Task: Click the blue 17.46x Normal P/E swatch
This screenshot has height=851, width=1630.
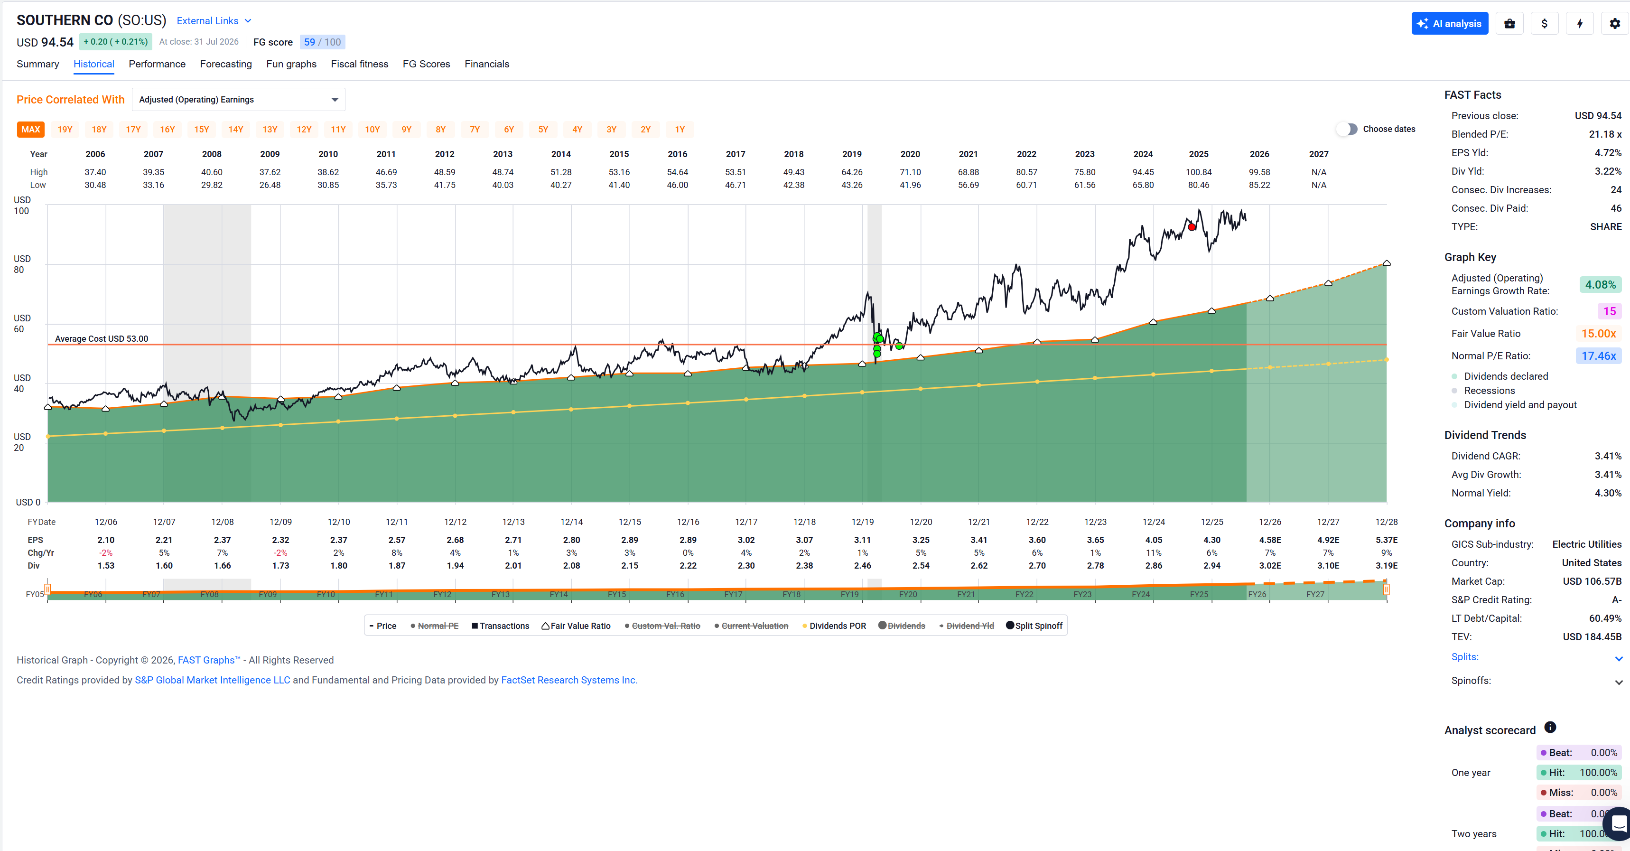Action: coord(1598,355)
